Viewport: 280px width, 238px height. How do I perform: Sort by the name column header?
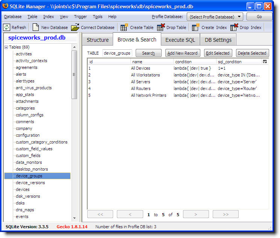point(152,62)
